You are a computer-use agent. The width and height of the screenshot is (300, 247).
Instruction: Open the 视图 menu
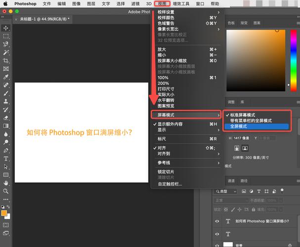tap(162, 3)
